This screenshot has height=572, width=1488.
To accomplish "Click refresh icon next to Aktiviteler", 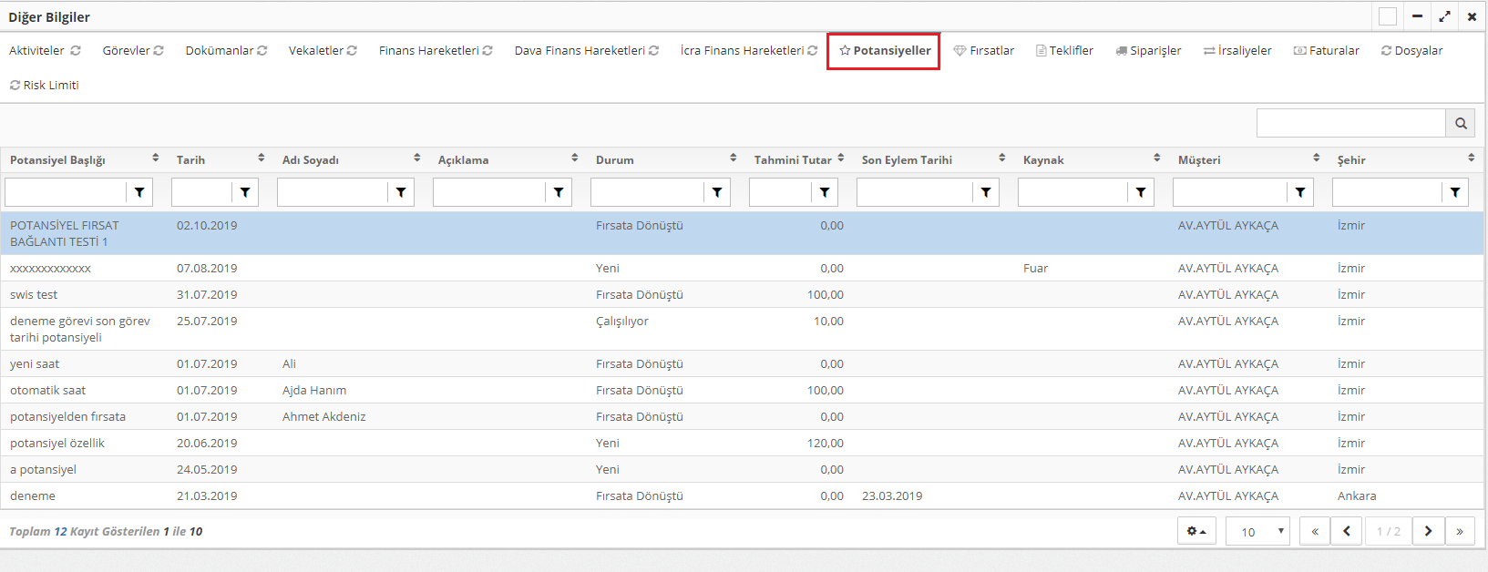I will pyautogui.click(x=76, y=51).
